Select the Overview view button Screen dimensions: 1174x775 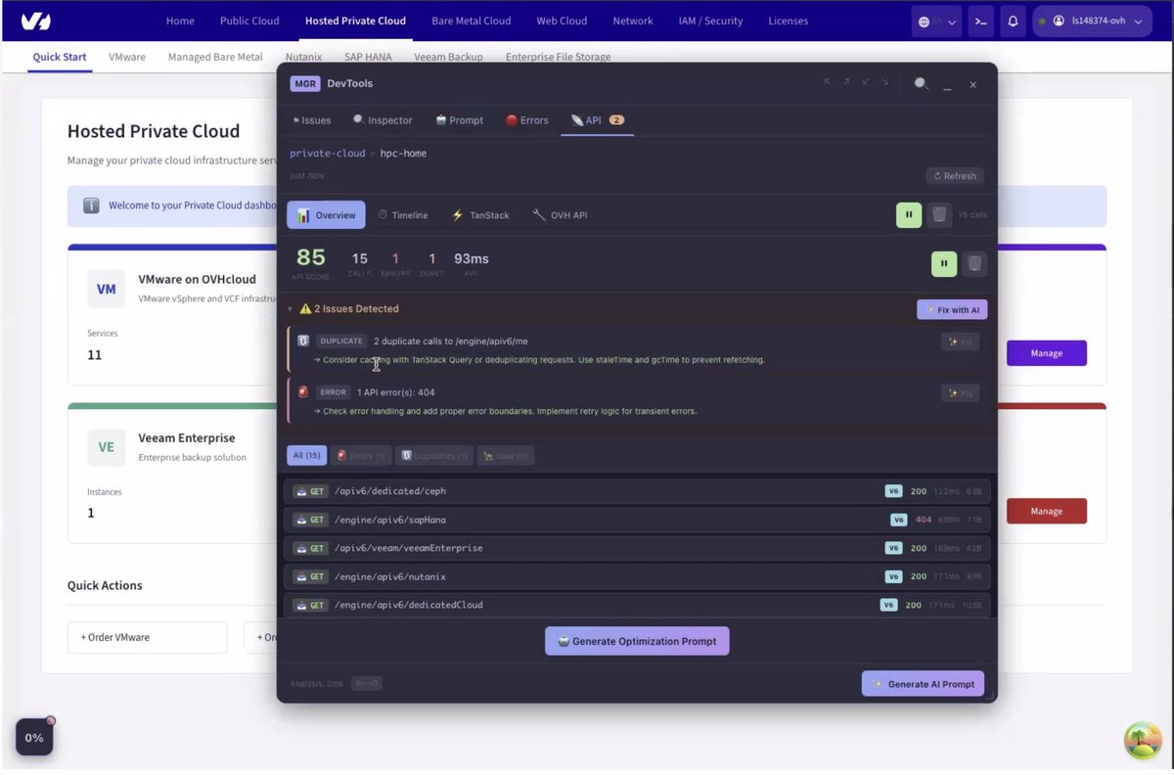(x=326, y=215)
